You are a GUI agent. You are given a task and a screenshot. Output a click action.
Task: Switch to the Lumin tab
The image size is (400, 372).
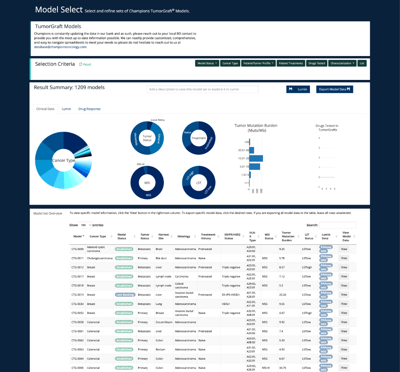point(66,109)
